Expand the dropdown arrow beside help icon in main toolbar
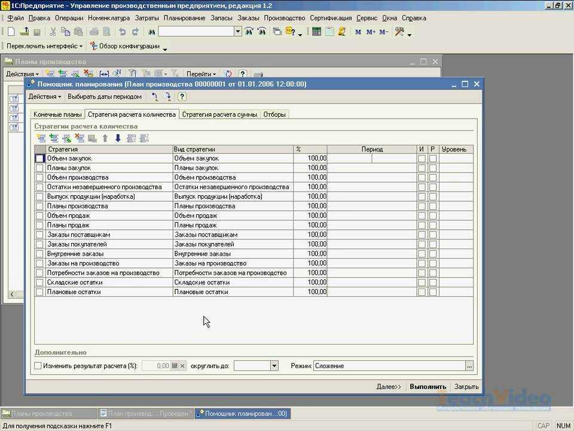The image size is (574, 431). (x=300, y=35)
